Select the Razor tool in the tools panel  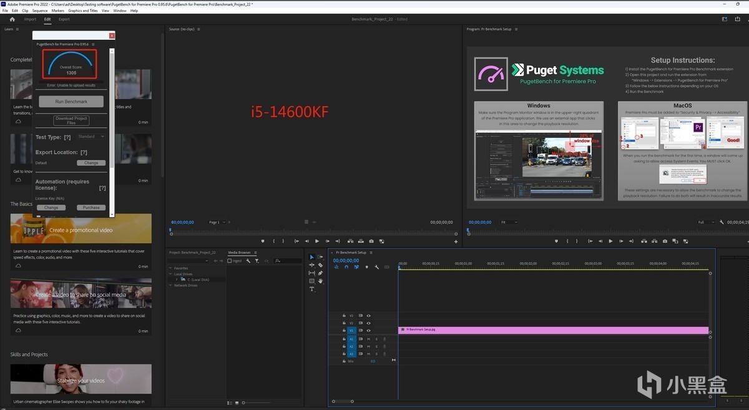[x=320, y=265]
